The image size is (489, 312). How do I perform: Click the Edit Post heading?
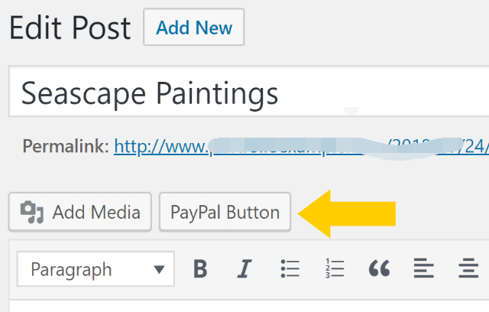[70, 28]
